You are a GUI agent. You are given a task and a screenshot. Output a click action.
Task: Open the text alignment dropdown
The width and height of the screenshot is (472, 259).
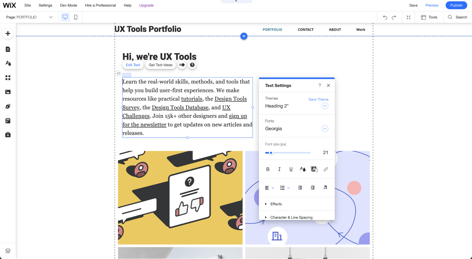(x=269, y=188)
